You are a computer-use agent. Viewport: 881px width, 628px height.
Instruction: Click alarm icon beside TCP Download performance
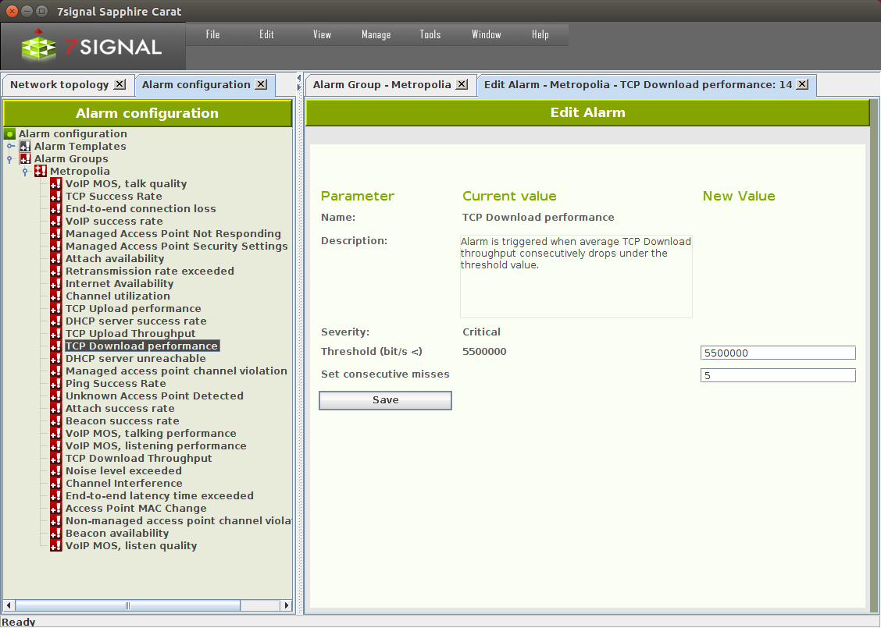click(55, 346)
